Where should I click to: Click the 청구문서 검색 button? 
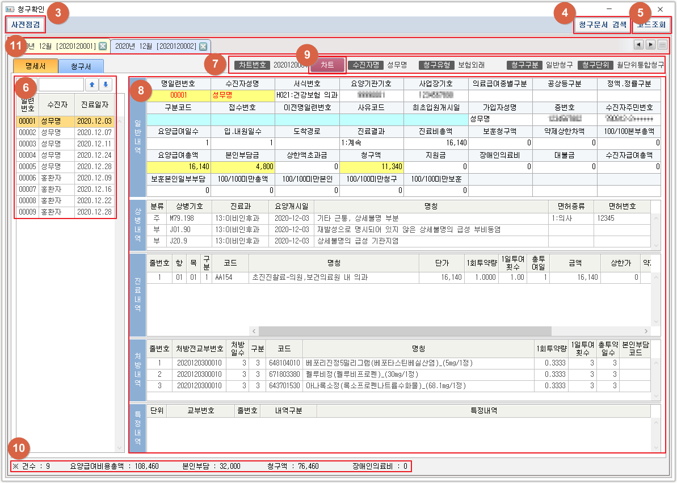602,25
